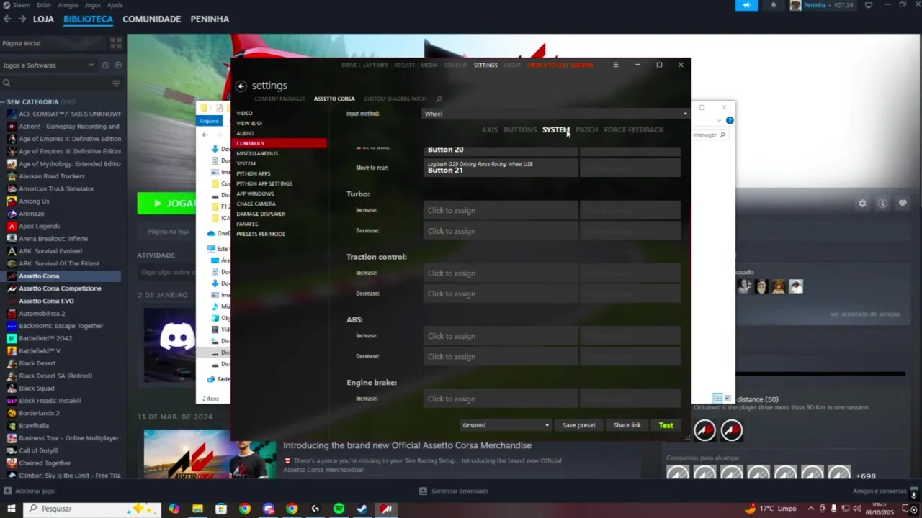The height and width of the screenshot is (518, 922).
Task: Click the Steam announcements megaphone icon
Action: click(x=746, y=5)
